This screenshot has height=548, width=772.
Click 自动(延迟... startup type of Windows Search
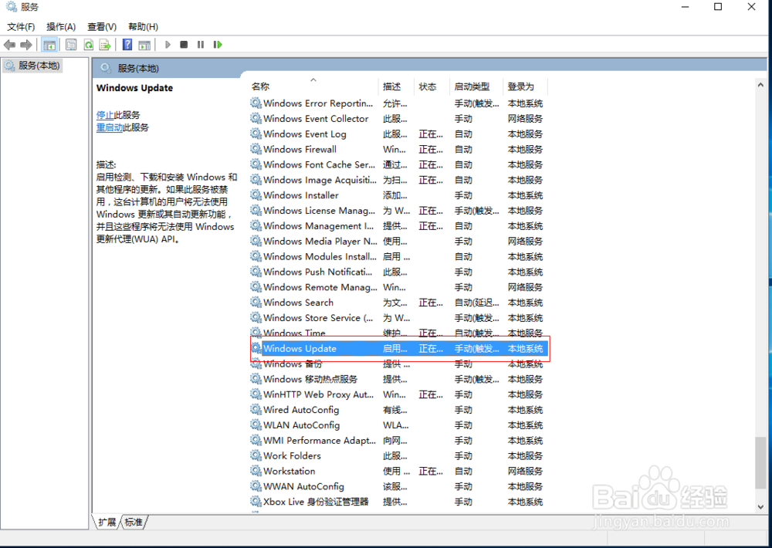click(x=476, y=303)
